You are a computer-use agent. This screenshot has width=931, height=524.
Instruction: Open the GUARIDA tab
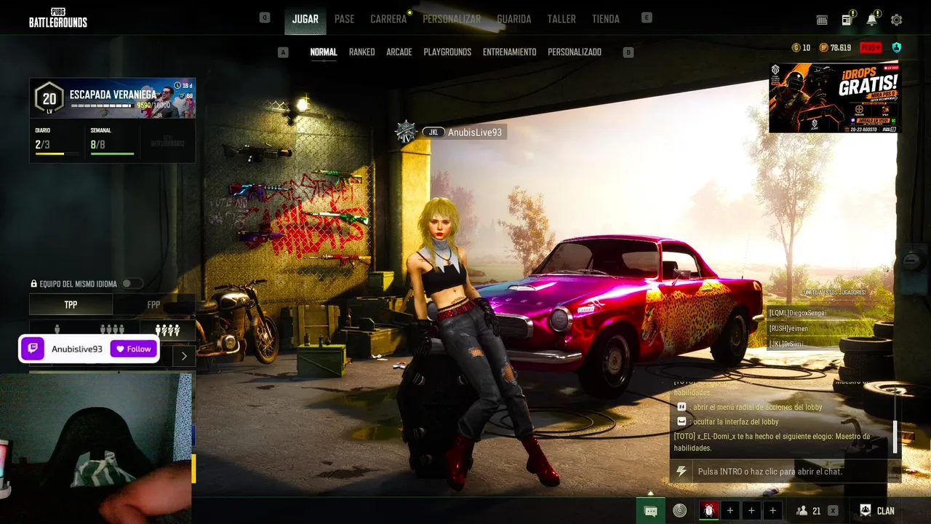click(x=514, y=19)
